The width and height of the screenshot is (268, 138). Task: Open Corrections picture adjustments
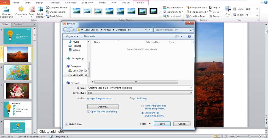pos(21,12)
